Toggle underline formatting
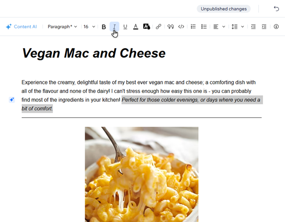 click(x=125, y=27)
